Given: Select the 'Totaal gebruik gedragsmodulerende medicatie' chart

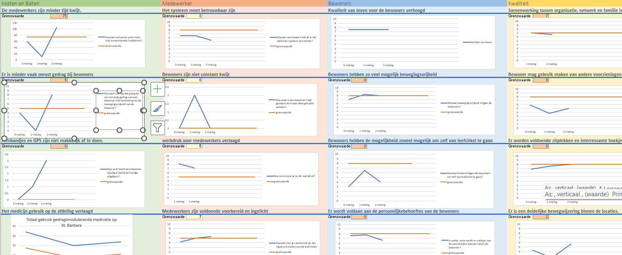Looking at the screenshot, I should click(x=71, y=235).
